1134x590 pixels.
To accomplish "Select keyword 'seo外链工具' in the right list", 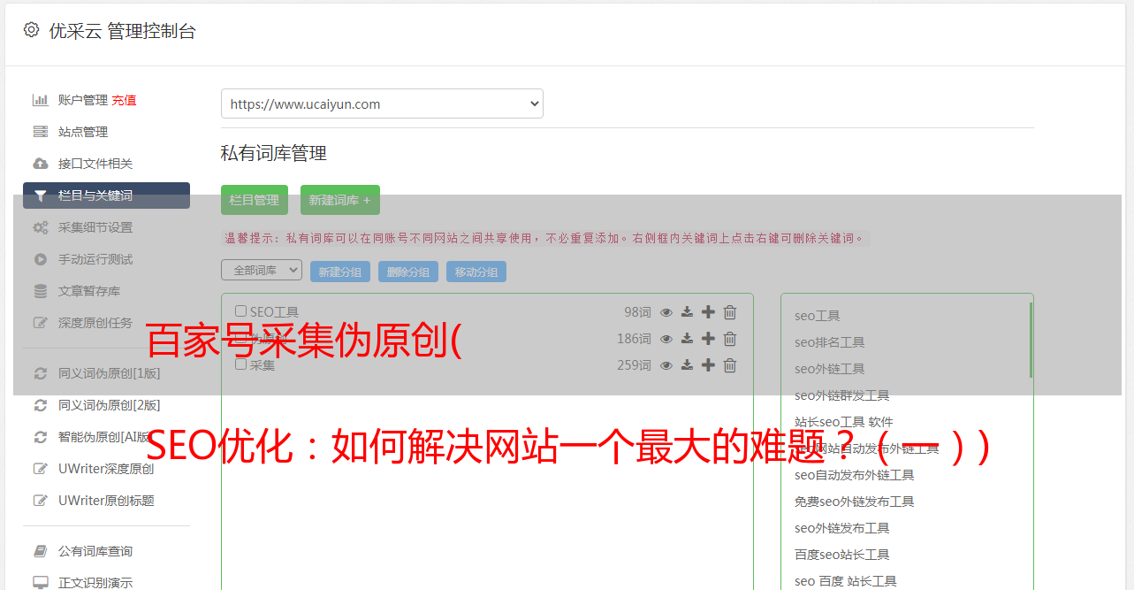I will pos(830,369).
